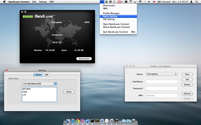Click the Send value 51.40 KB
The image size is (201, 125).
pyautogui.click(x=79, y=50)
